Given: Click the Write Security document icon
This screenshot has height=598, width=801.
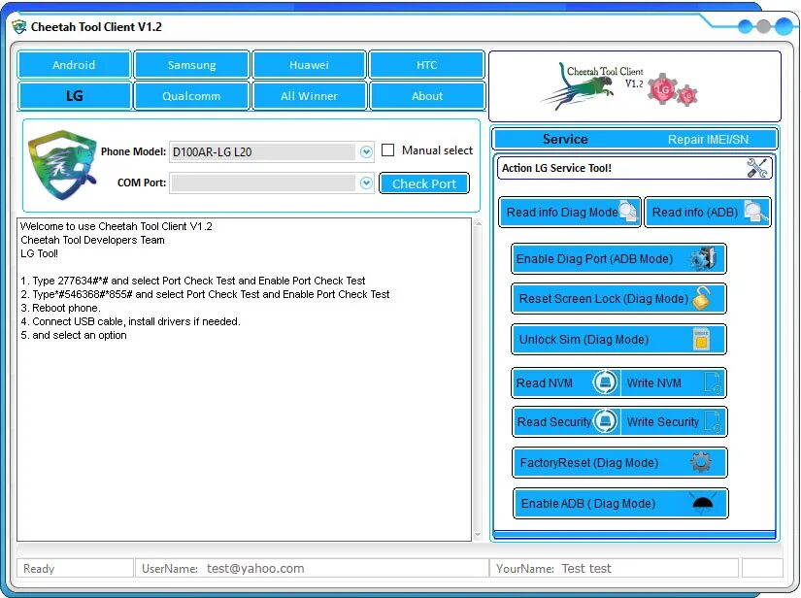Looking at the screenshot, I should [x=713, y=421].
